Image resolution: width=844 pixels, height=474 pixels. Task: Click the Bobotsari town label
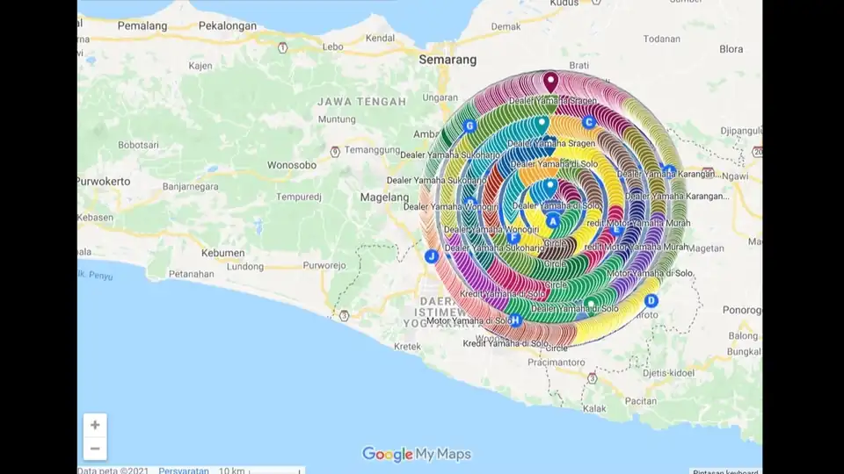(x=138, y=145)
